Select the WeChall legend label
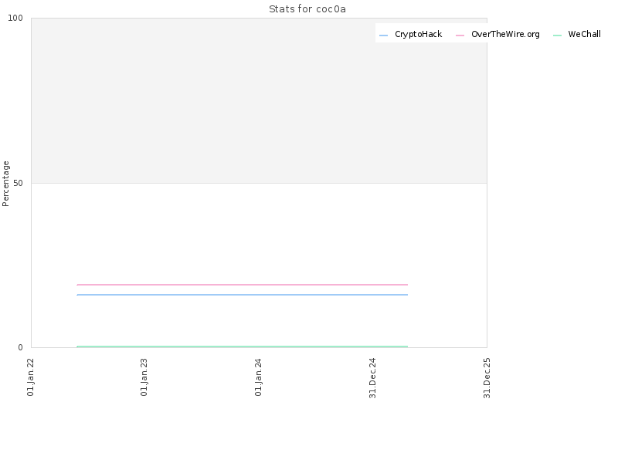This screenshot has height=463, width=618. (x=584, y=34)
